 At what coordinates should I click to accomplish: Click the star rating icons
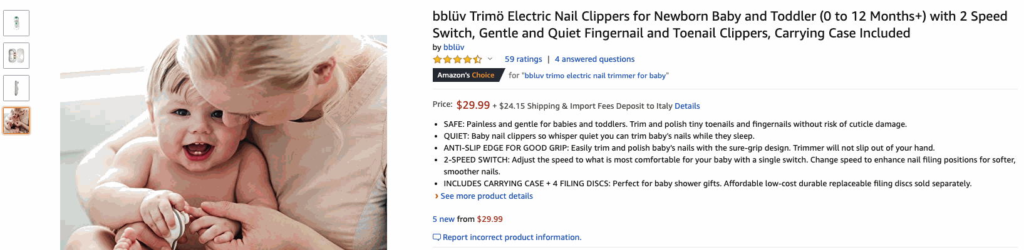click(x=457, y=59)
